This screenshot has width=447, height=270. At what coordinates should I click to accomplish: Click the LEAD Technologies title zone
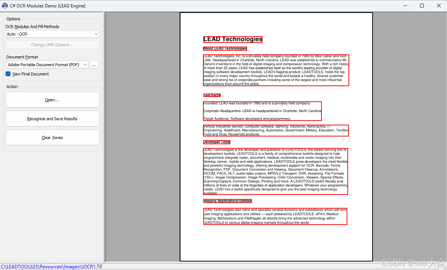pyautogui.click(x=233, y=39)
